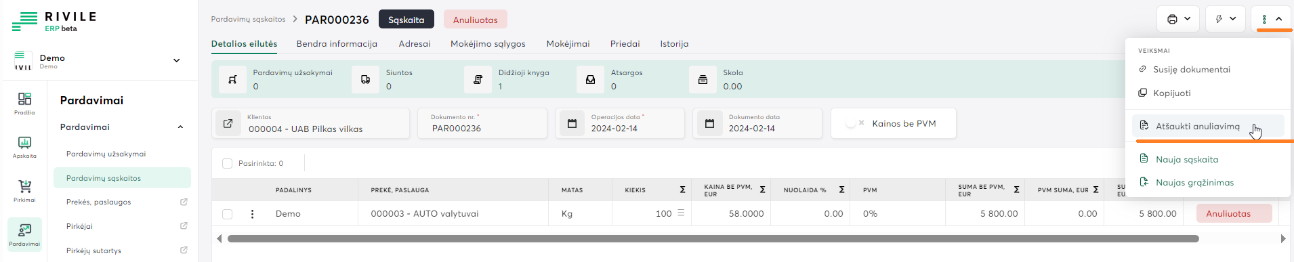Open external link icon beside Pirkėjai
Image resolution: width=1294 pixels, height=262 pixels.
coord(184,226)
